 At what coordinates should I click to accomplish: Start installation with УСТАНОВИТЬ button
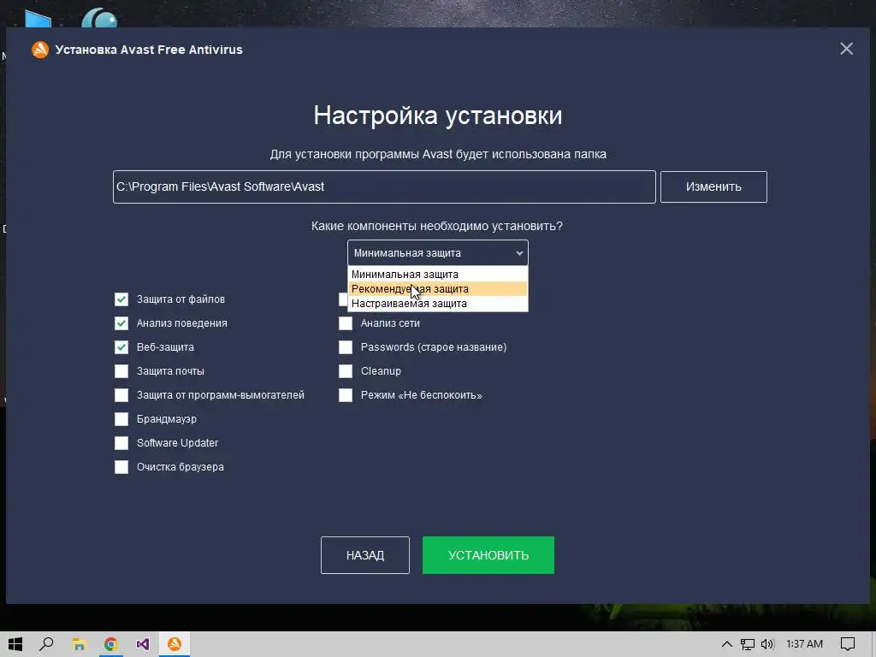488,555
